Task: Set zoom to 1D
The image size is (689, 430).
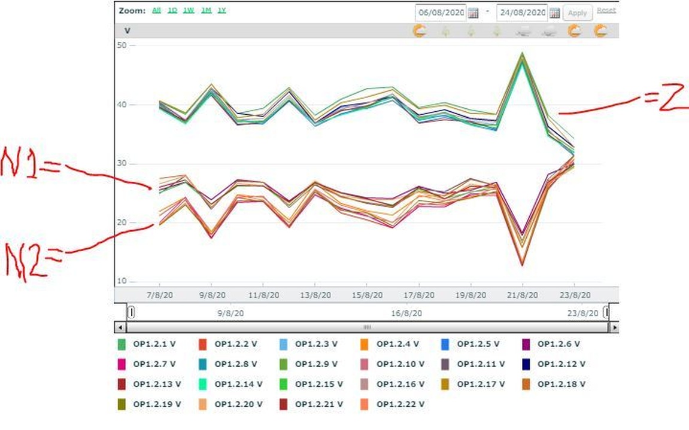Action: pyautogui.click(x=172, y=10)
